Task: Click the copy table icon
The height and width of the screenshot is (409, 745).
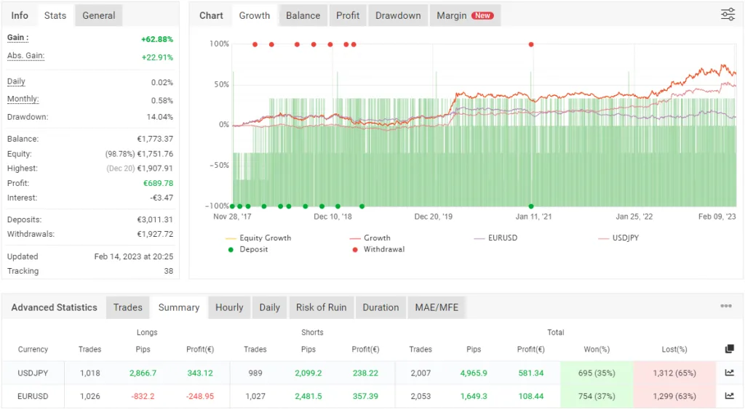Action: coord(729,349)
